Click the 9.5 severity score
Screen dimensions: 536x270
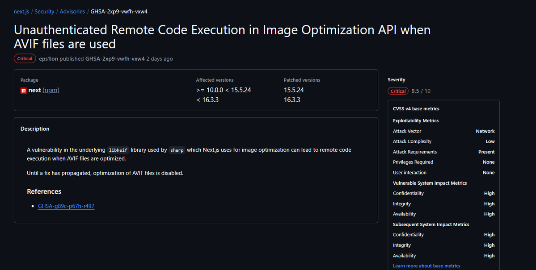point(415,91)
